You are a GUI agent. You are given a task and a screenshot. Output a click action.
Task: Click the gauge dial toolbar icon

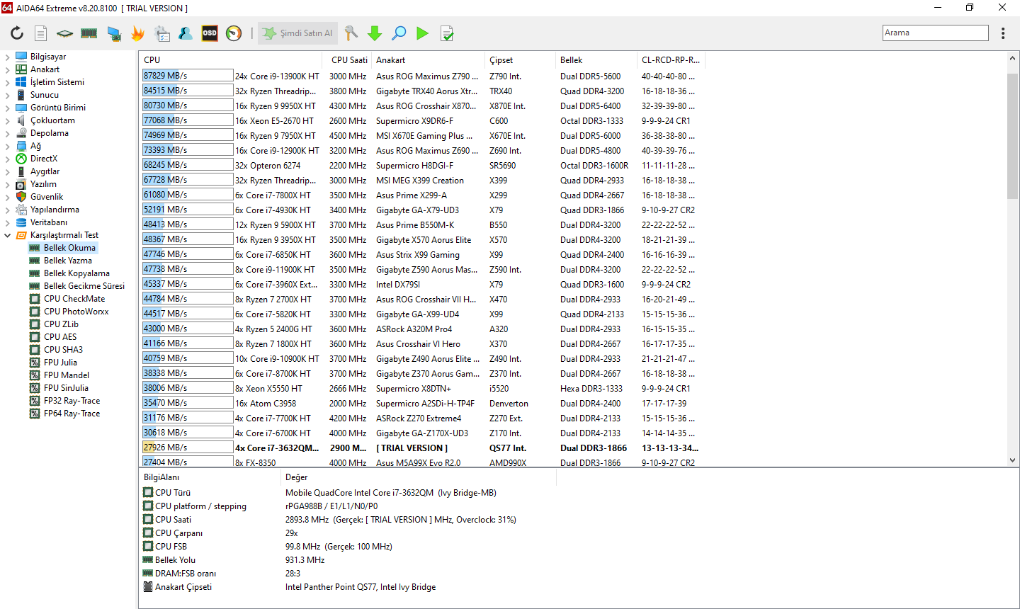coord(234,33)
